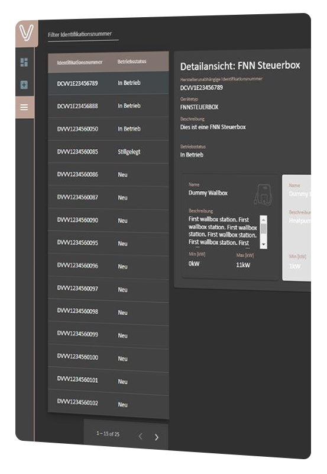327x474 pixels.
Task: Select row DVVV1234560097
Action: point(108,289)
